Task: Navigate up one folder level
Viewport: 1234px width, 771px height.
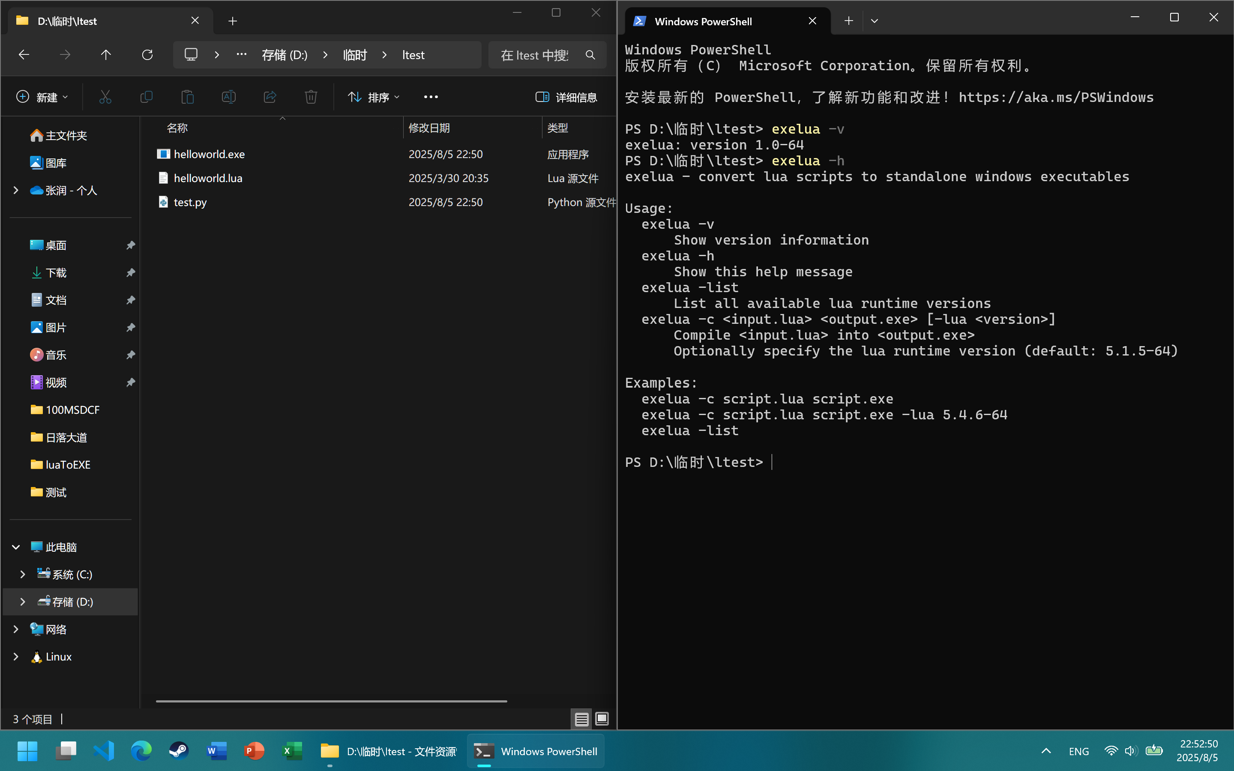Action: [105, 54]
